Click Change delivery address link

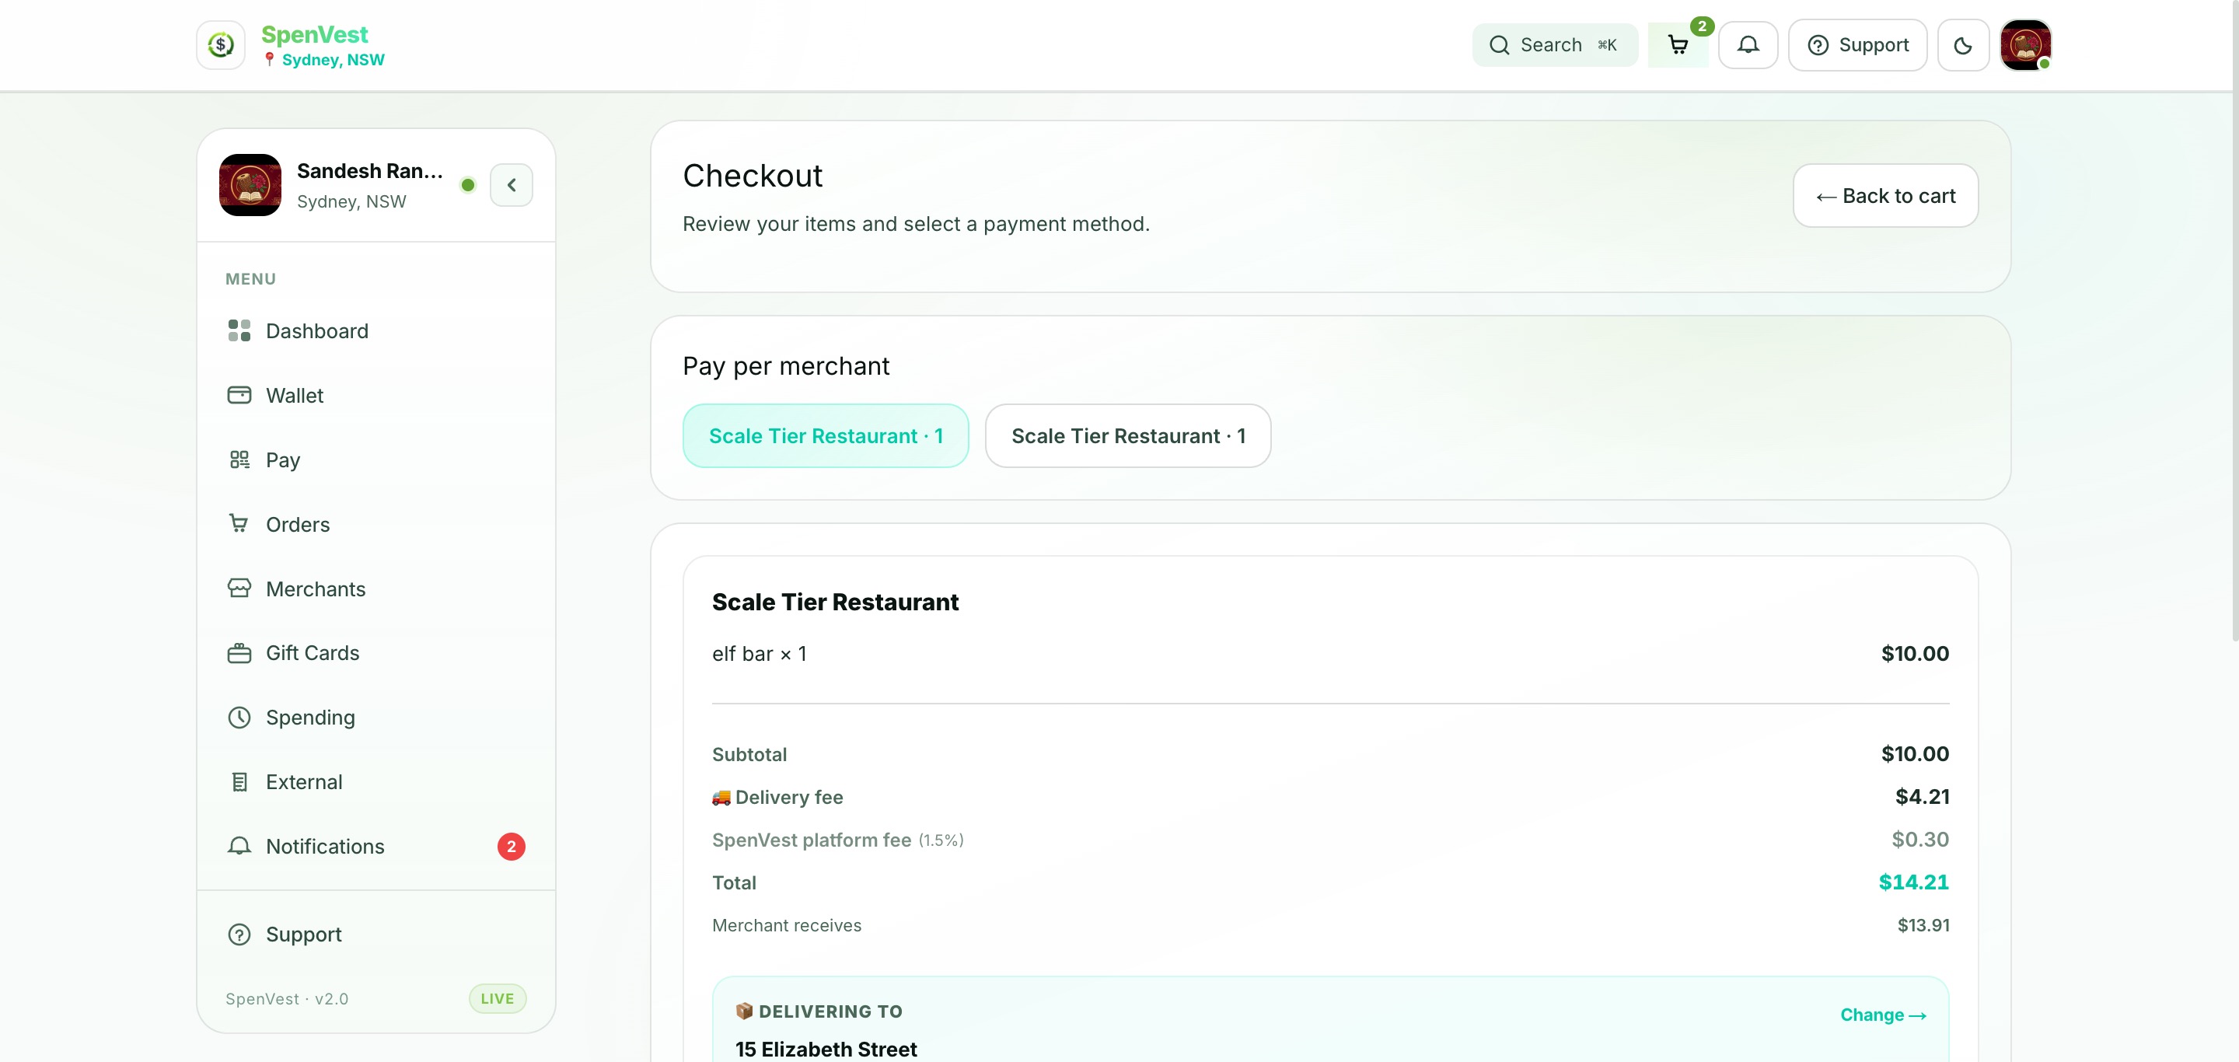point(1883,1015)
